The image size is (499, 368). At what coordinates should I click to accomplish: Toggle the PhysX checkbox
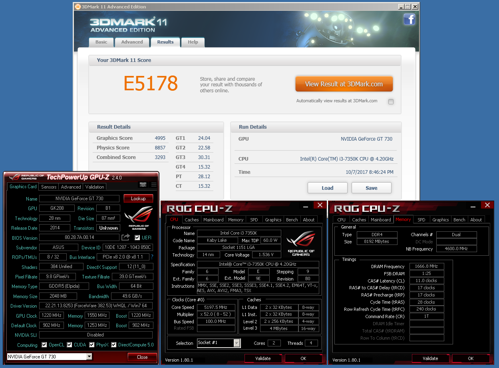(x=92, y=344)
